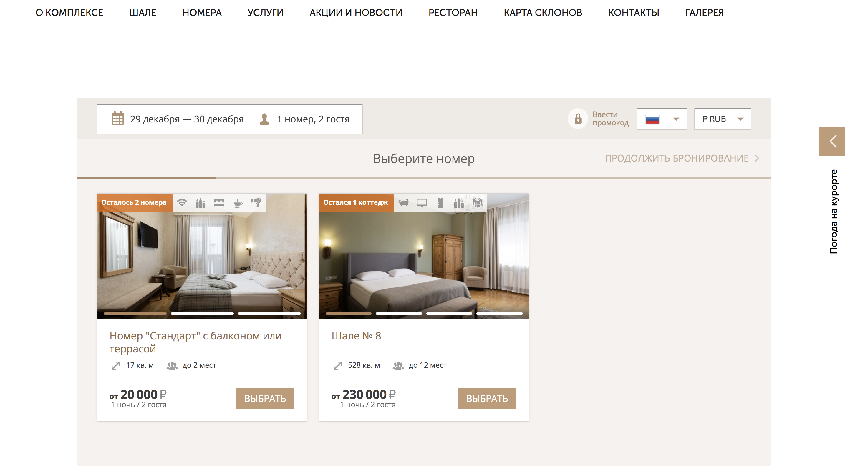Click the bed amenity icon on Standard room
Image resolution: width=845 pixels, height=466 pixels.
click(219, 202)
